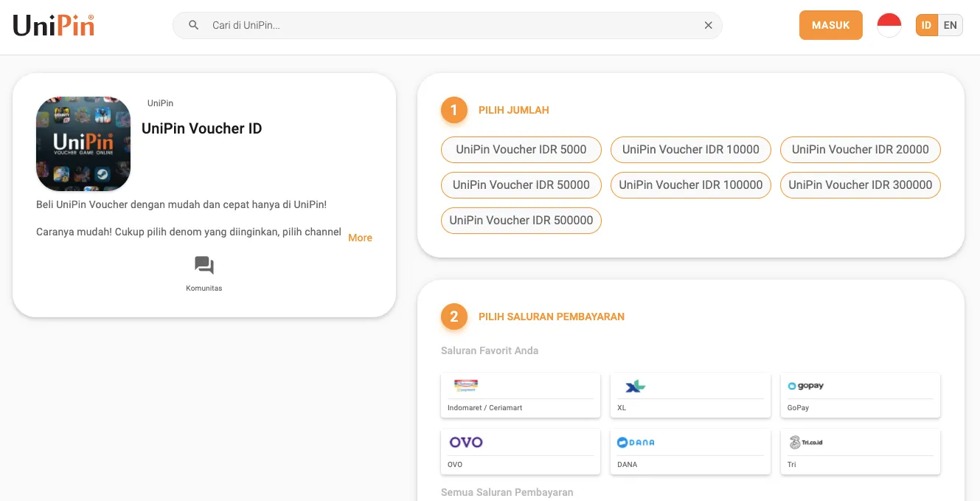Choose Indomaret / Ceriamart payment channel
The height and width of the screenshot is (501, 980).
(521, 395)
